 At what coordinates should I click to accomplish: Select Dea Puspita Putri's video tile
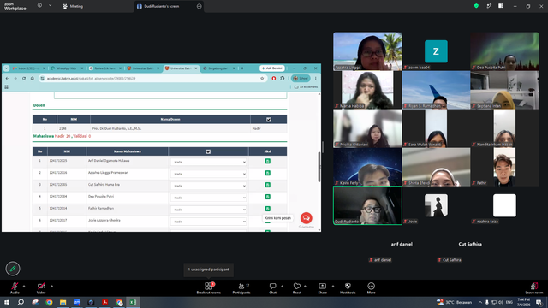[504, 51]
